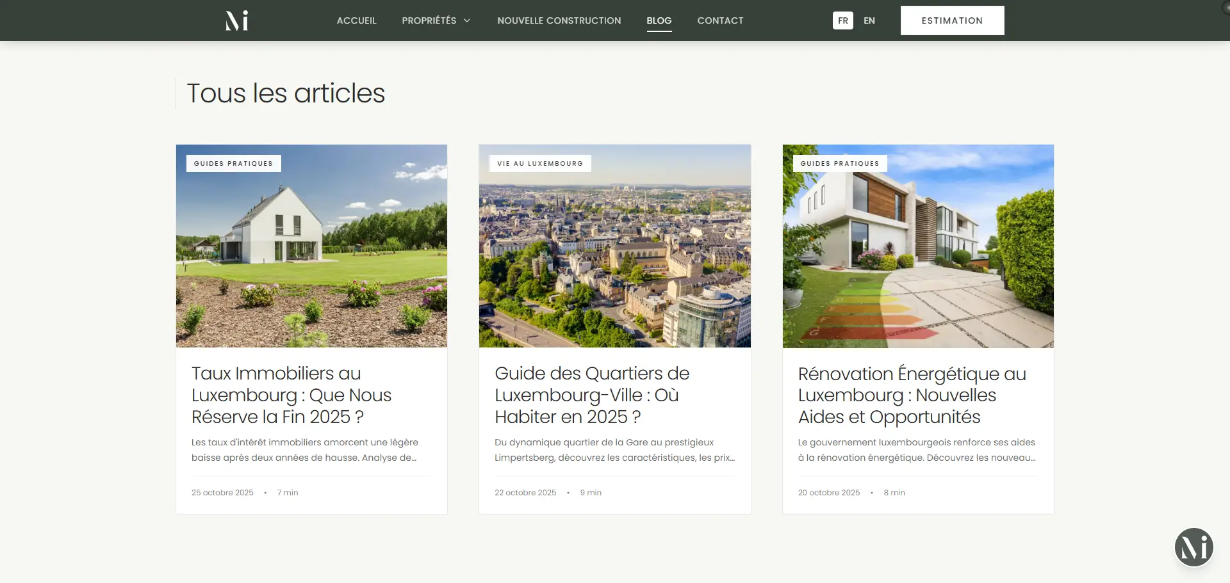Image resolution: width=1230 pixels, height=583 pixels.
Task: Switch language to EN
Action: tap(869, 20)
